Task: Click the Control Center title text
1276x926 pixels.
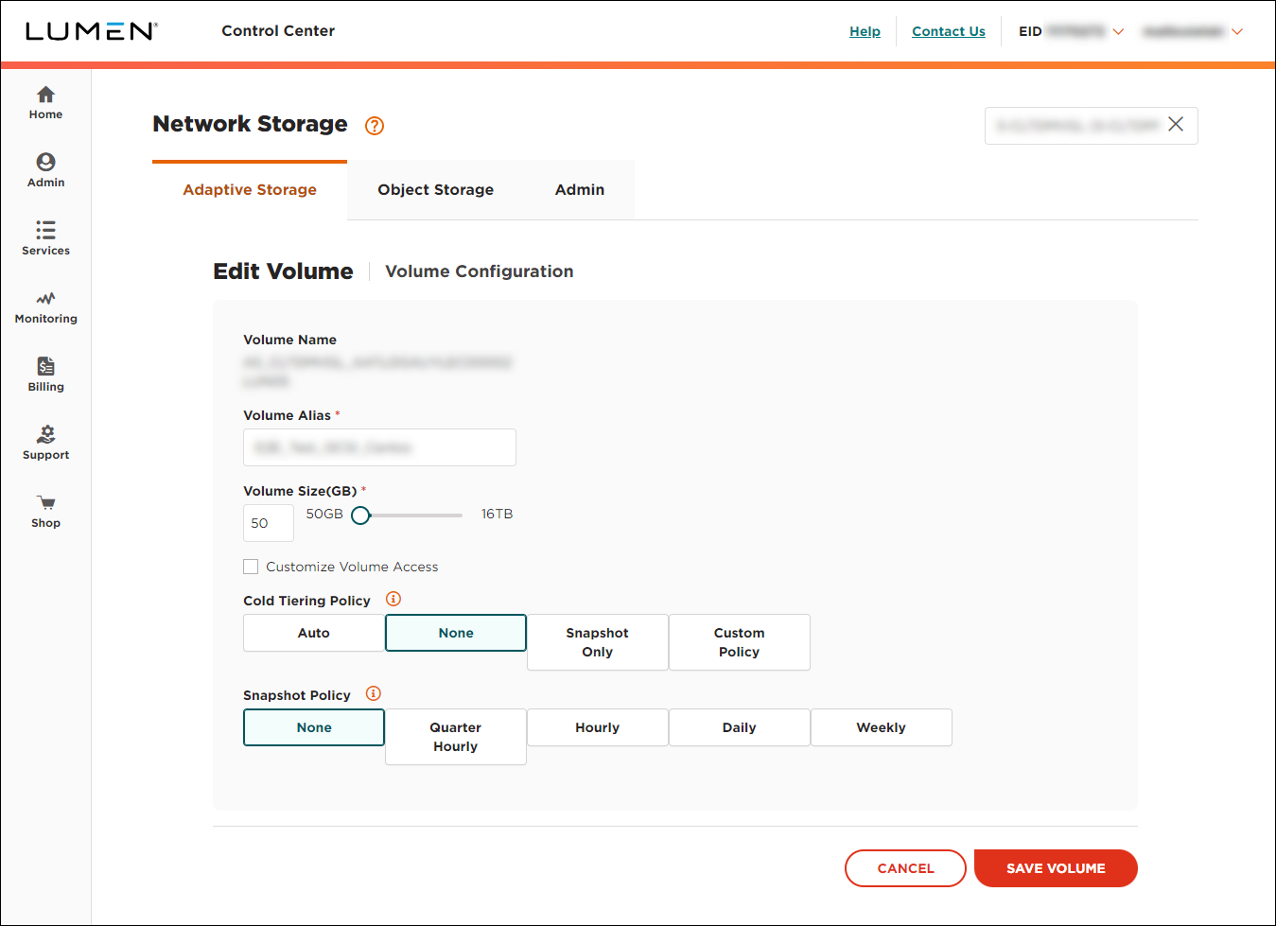Action: coord(278,31)
